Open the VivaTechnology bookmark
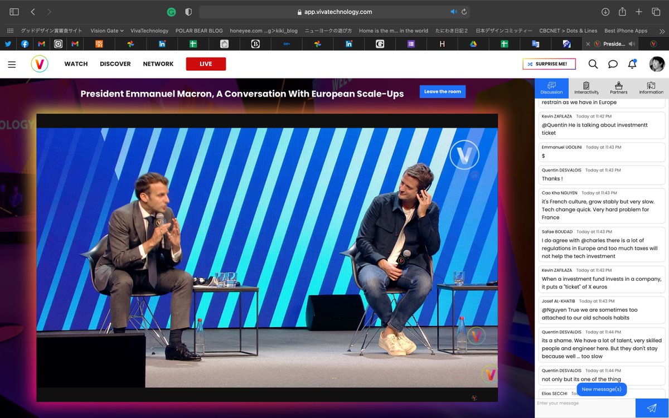The height and width of the screenshot is (418, 669). pos(149,31)
